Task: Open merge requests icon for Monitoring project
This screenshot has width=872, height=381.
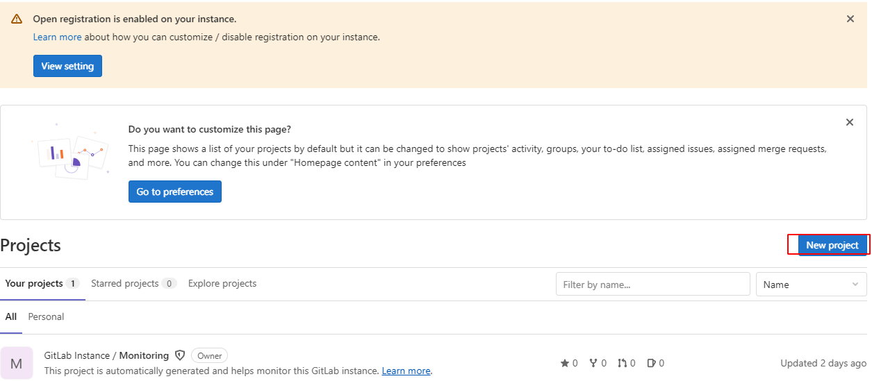Action: (x=622, y=363)
